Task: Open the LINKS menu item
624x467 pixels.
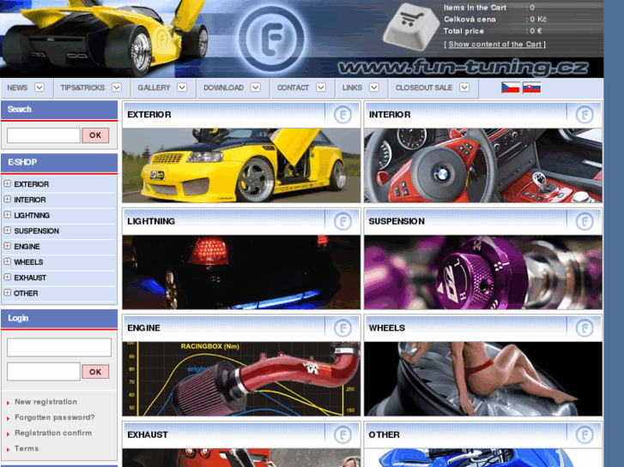Action: pyautogui.click(x=352, y=88)
